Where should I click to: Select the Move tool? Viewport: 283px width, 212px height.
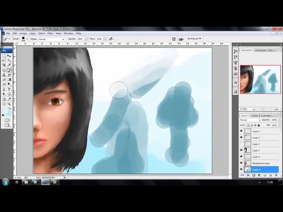[9, 56]
